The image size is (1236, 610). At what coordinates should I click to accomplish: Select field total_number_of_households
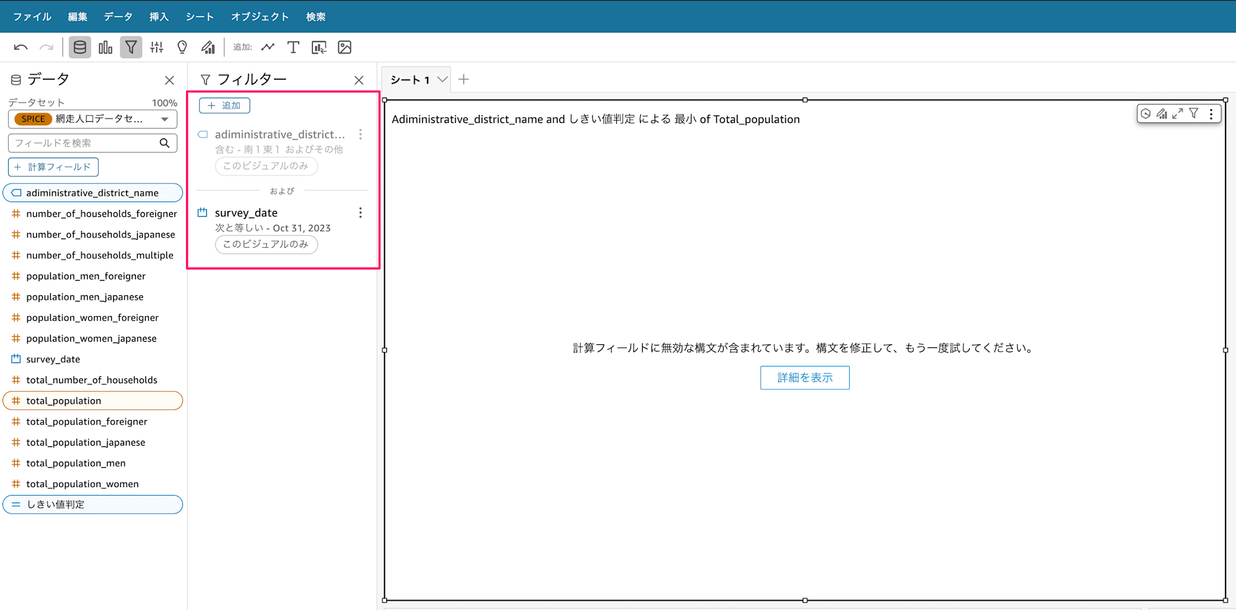pyautogui.click(x=93, y=380)
